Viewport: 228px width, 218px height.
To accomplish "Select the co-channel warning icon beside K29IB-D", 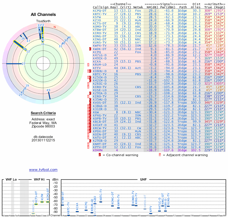I will (90, 141).
